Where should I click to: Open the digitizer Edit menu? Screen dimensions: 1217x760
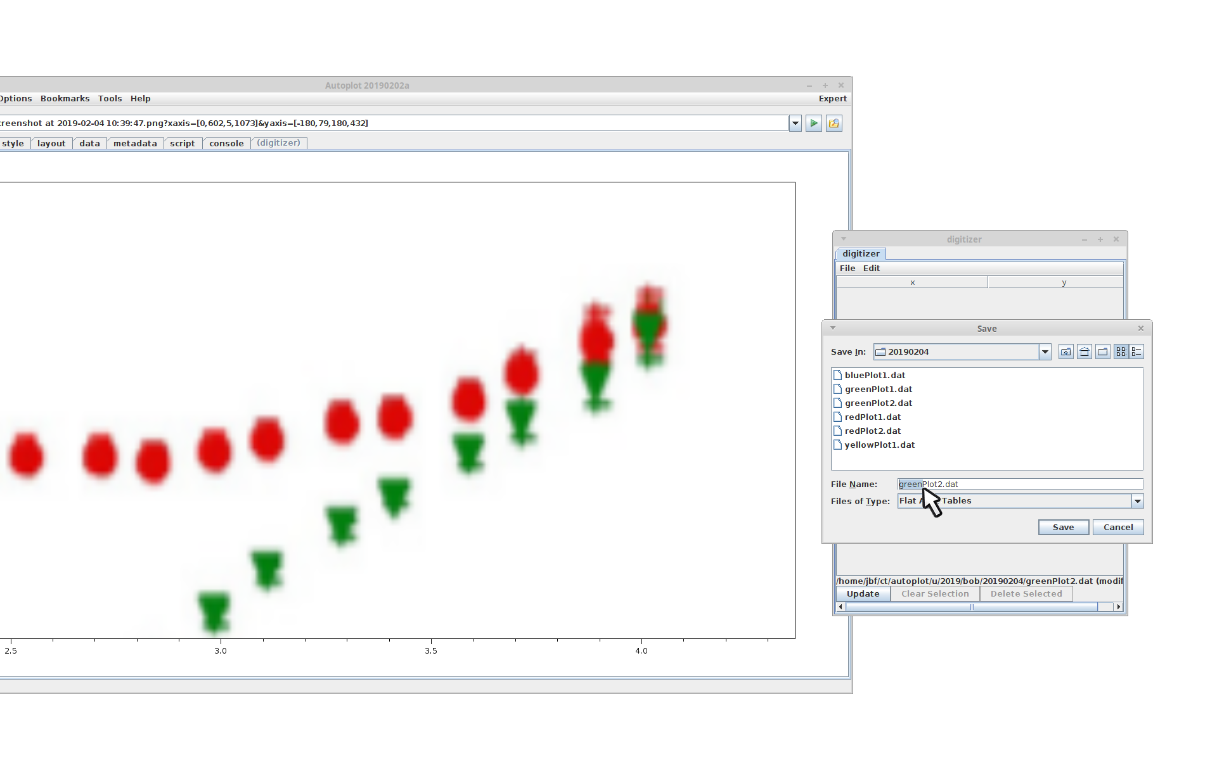tap(872, 269)
